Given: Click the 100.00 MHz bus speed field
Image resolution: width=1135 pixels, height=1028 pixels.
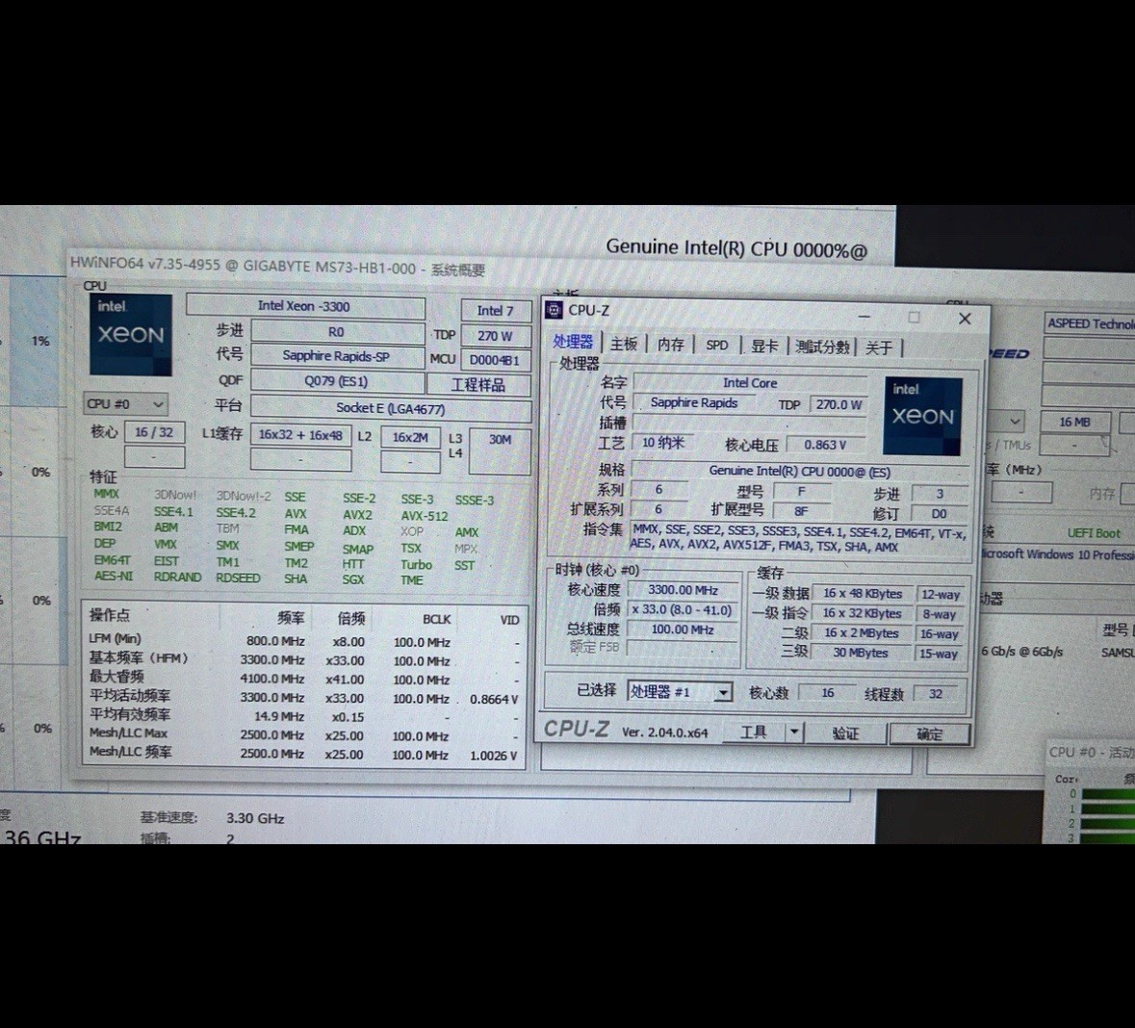Looking at the screenshot, I should coord(683,630).
